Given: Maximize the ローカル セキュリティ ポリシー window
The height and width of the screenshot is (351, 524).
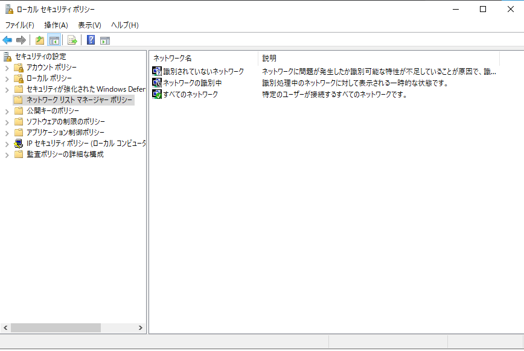Looking at the screenshot, I should [x=483, y=10].
